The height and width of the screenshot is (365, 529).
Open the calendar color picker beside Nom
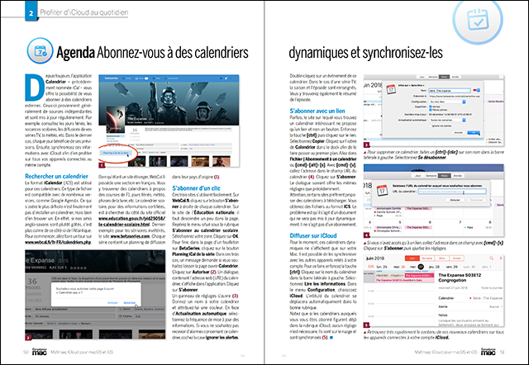pyautogui.click(x=476, y=90)
